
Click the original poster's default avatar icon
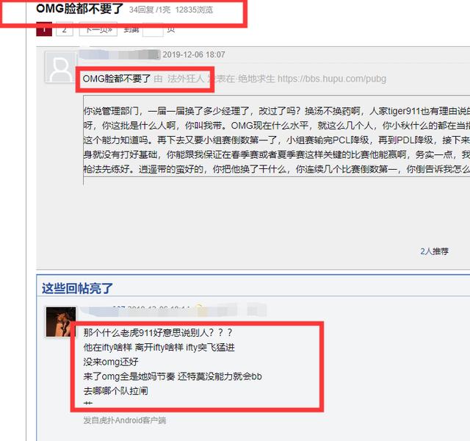pyautogui.click(x=60, y=67)
